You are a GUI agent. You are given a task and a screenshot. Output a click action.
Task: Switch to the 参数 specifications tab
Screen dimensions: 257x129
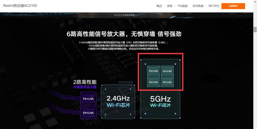(x=170, y=6)
